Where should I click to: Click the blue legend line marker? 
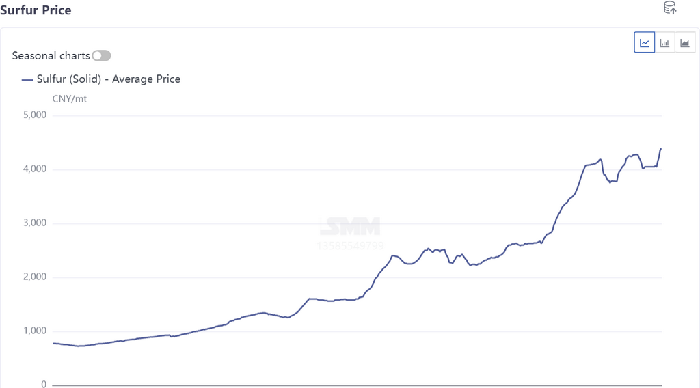(27, 79)
